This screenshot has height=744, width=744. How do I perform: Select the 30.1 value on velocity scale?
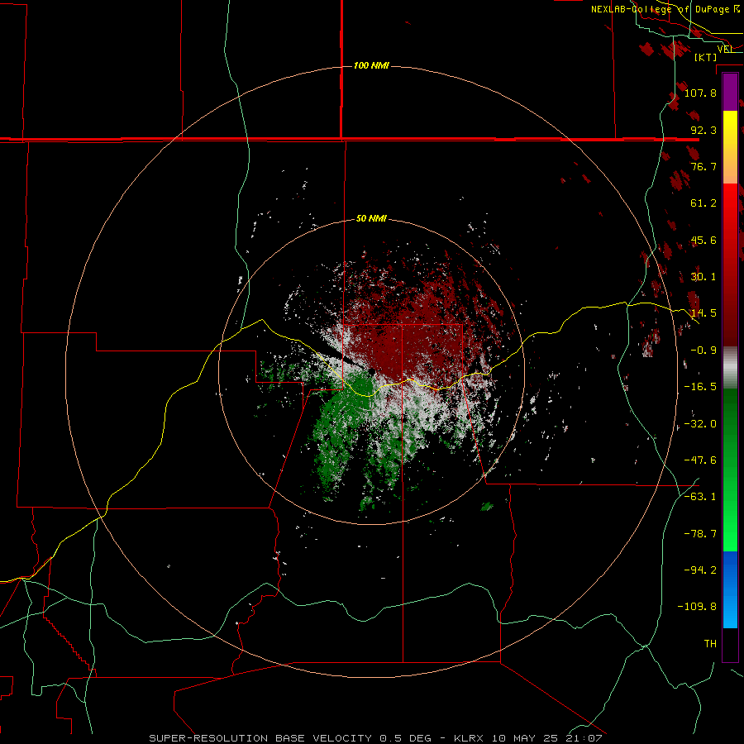coord(703,277)
